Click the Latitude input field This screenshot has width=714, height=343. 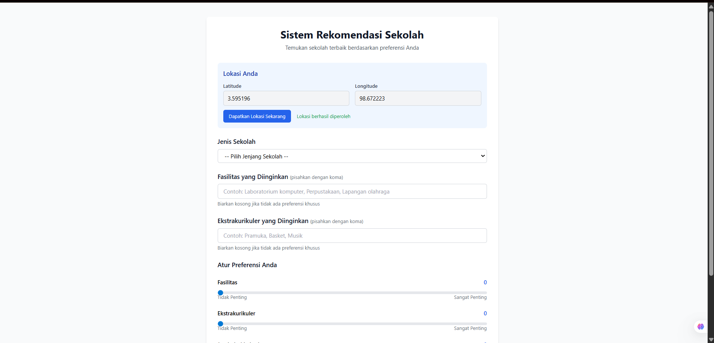pyautogui.click(x=286, y=98)
